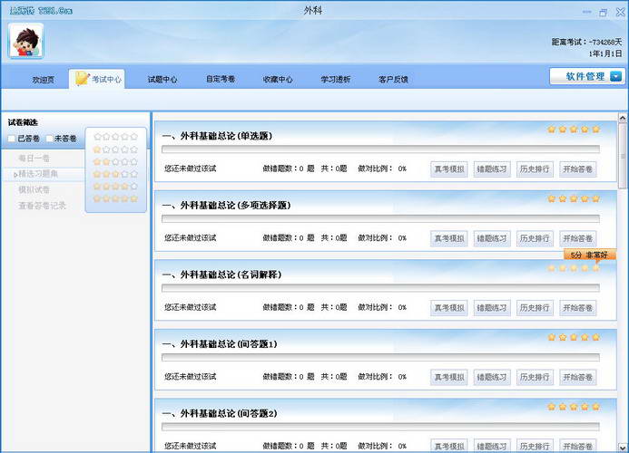Viewport: 629px width, 453px height.
Task: Rate 单选题 paper with first star
Action: click(552, 129)
